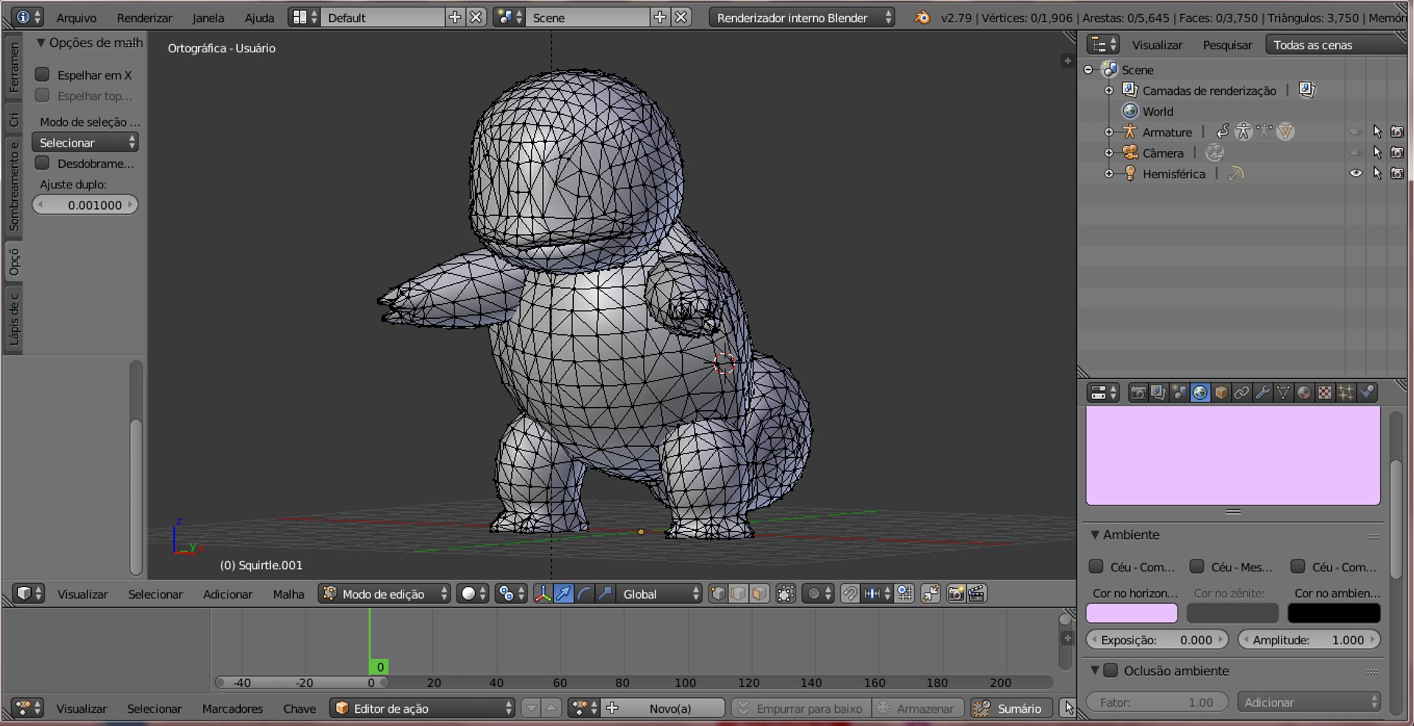1414x726 pixels.
Task: Open the Constraints properties chain tab
Action: click(1242, 393)
